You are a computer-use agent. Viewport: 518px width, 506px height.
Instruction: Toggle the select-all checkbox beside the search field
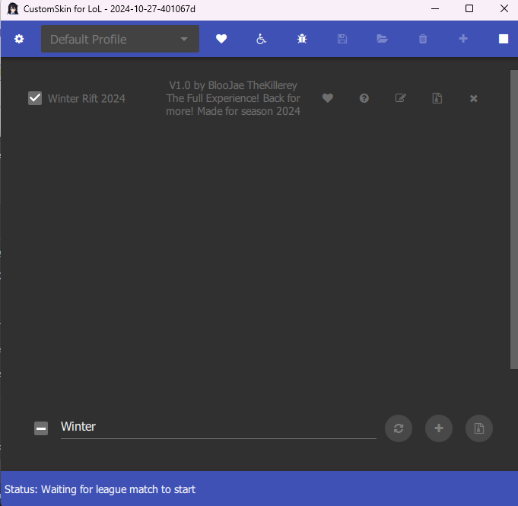coord(41,428)
